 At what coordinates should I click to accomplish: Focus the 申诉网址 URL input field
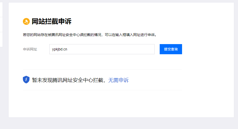pos(102,49)
